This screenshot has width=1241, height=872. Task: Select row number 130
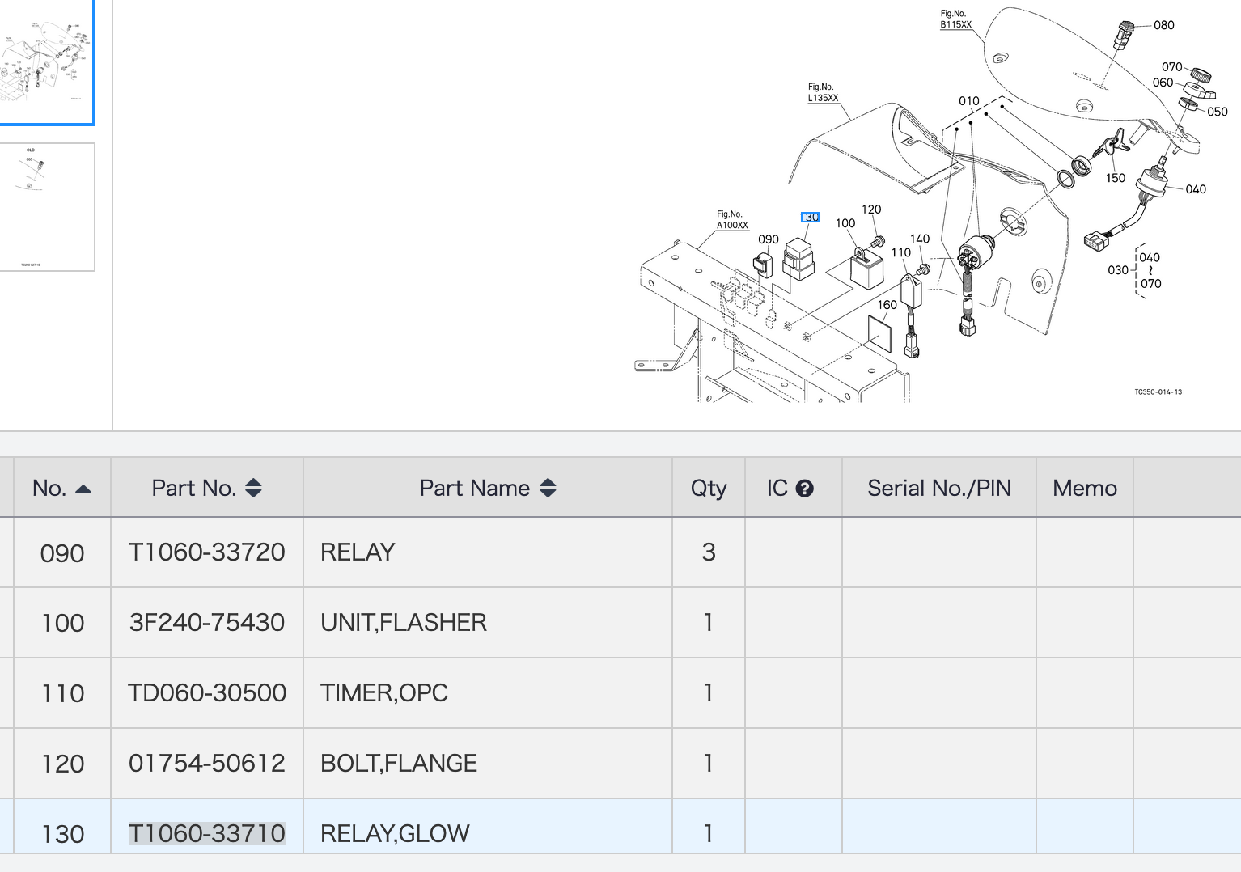(62, 834)
